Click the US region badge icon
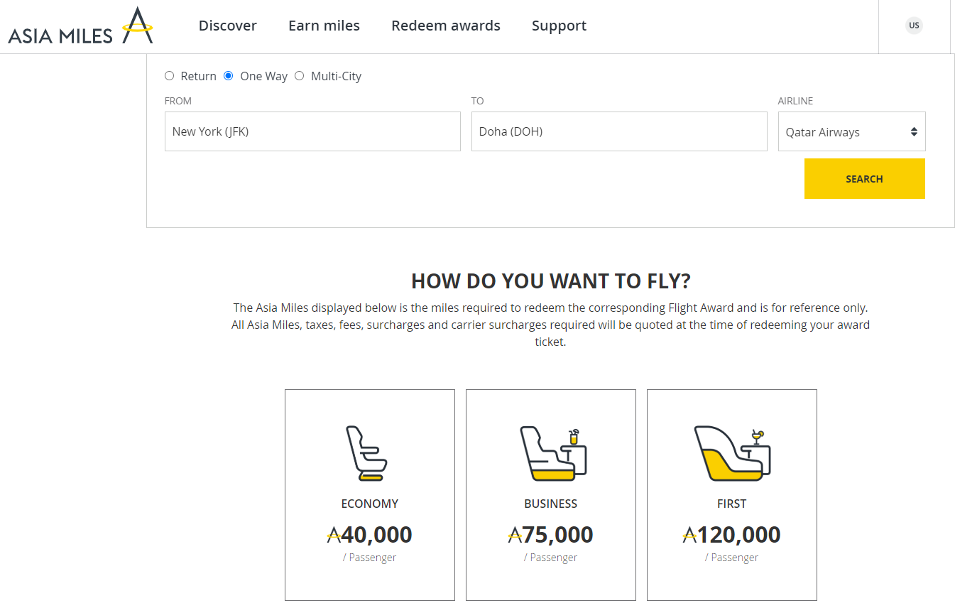955x608 pixels. pos(914,26)
